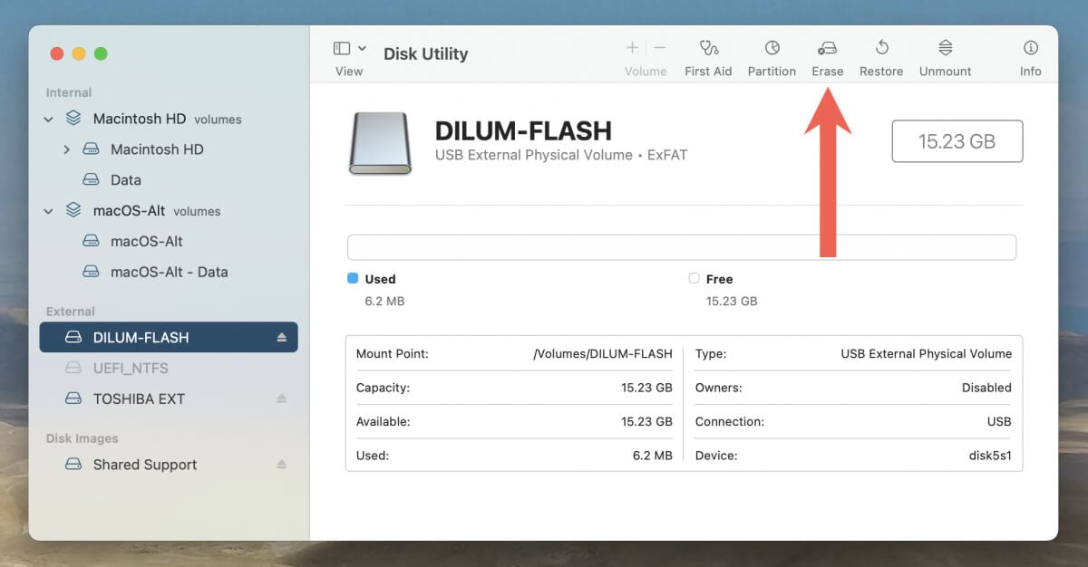1088x567 pixels.
Task: Open the View sidebar dropdown
Action: coord(349,49)
